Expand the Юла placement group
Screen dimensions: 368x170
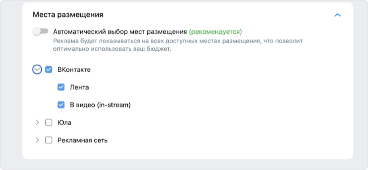(x=37, y=122)
